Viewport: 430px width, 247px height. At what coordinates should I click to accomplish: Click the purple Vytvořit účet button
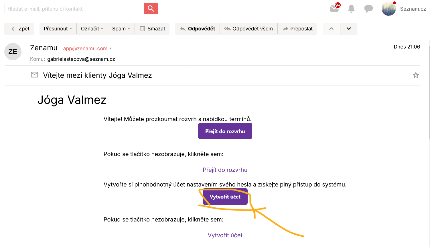[225, 197]
